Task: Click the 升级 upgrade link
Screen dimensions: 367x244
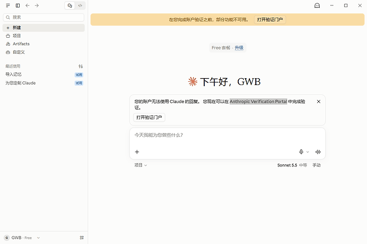Action: point(239,48)
